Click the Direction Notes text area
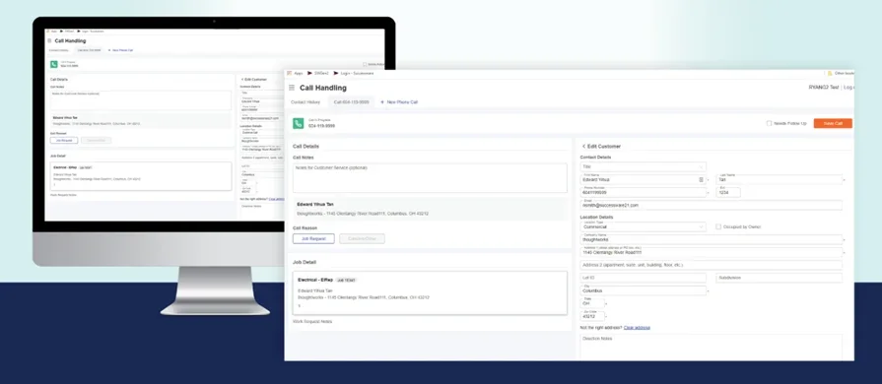Screen dimensions: 882x384 [x=711, y=347]
